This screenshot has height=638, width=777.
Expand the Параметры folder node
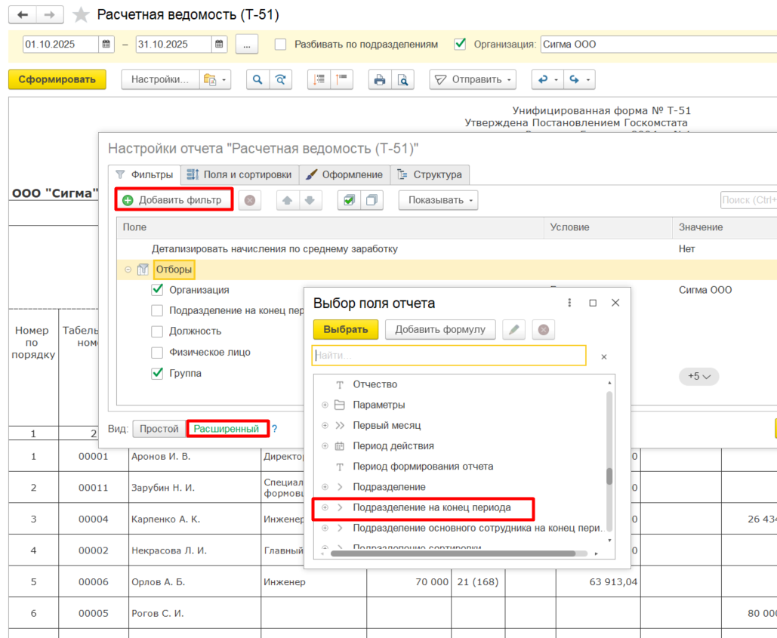325,405
